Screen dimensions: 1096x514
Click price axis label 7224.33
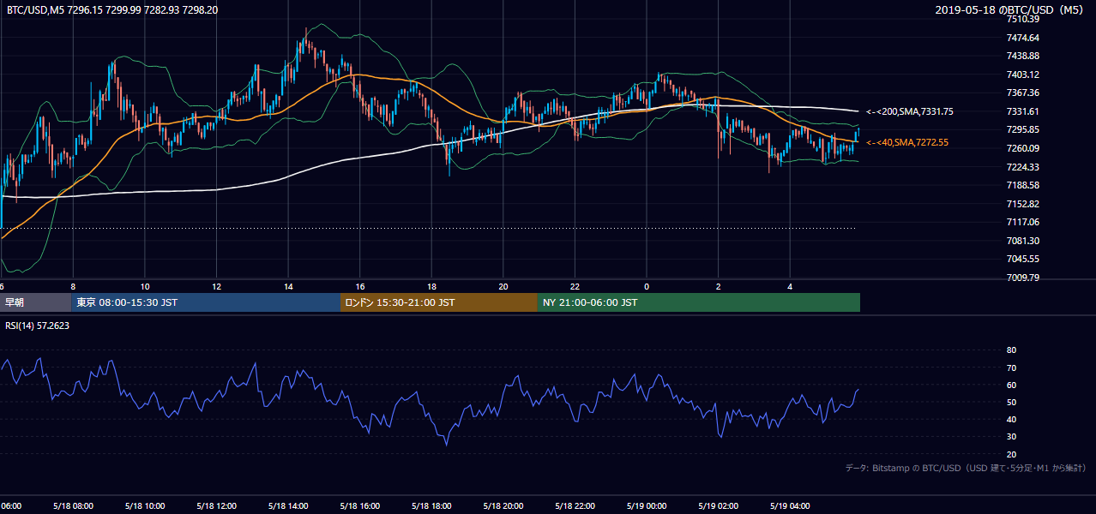pos(1022,167)
